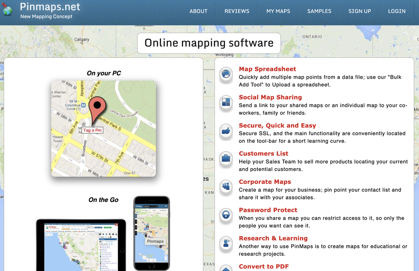Select the Map Spreadsheet globe icon
419x271 pixels.
click(x=226, y=74)
